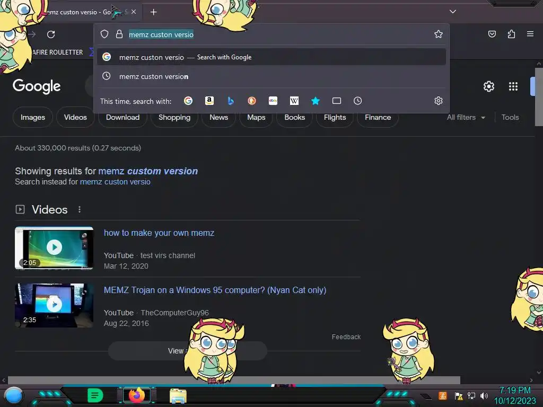Switch to the Images filter
The width and height of the screenshot is (543, 407).
pyautogui.click(x=32, y=117)
